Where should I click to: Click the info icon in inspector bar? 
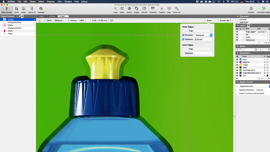[x=40, y=20]
